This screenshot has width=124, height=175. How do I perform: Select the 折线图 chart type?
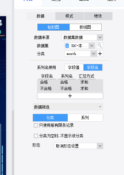pos(85,27)
